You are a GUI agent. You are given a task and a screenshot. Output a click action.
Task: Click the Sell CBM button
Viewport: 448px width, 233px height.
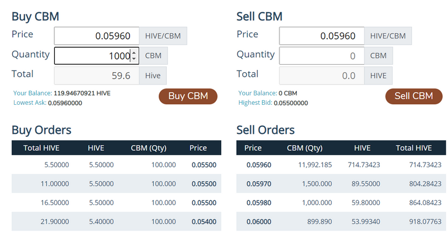414,96
